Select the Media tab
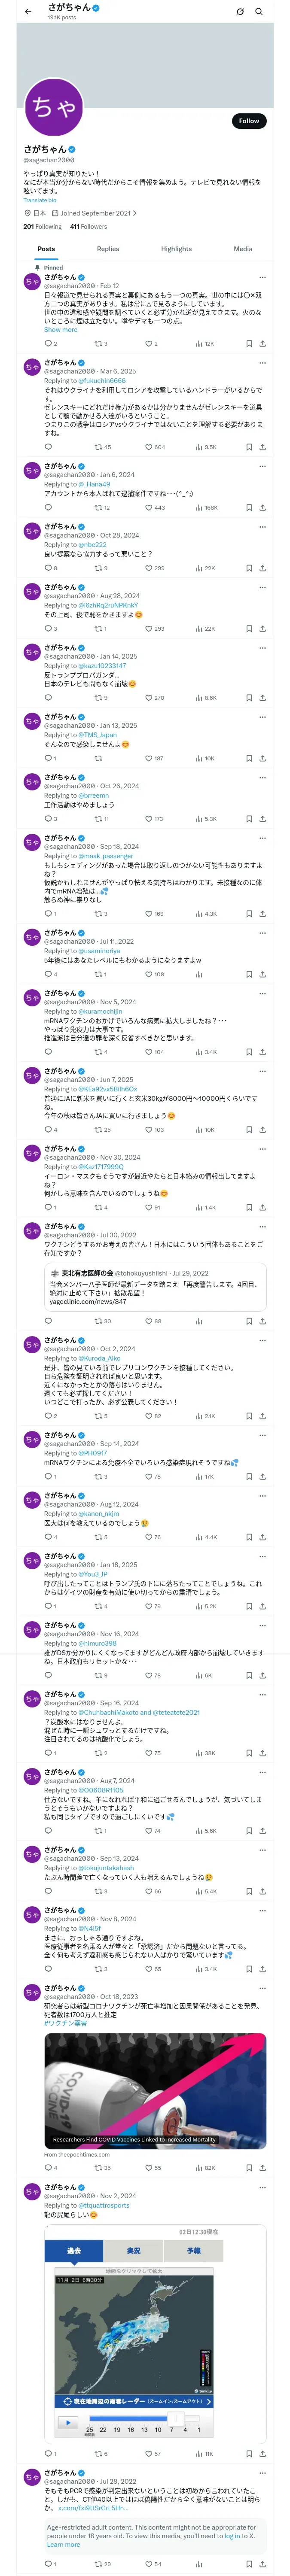Viewport: 290px width, 2576px height. pyautogui.click(x=243, y=249)
